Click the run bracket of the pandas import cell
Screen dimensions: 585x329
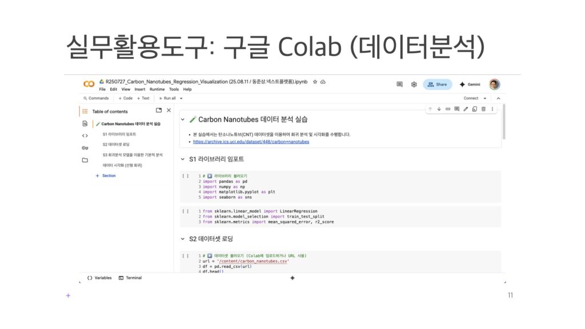pyautogui.click(x=185, y=176)
